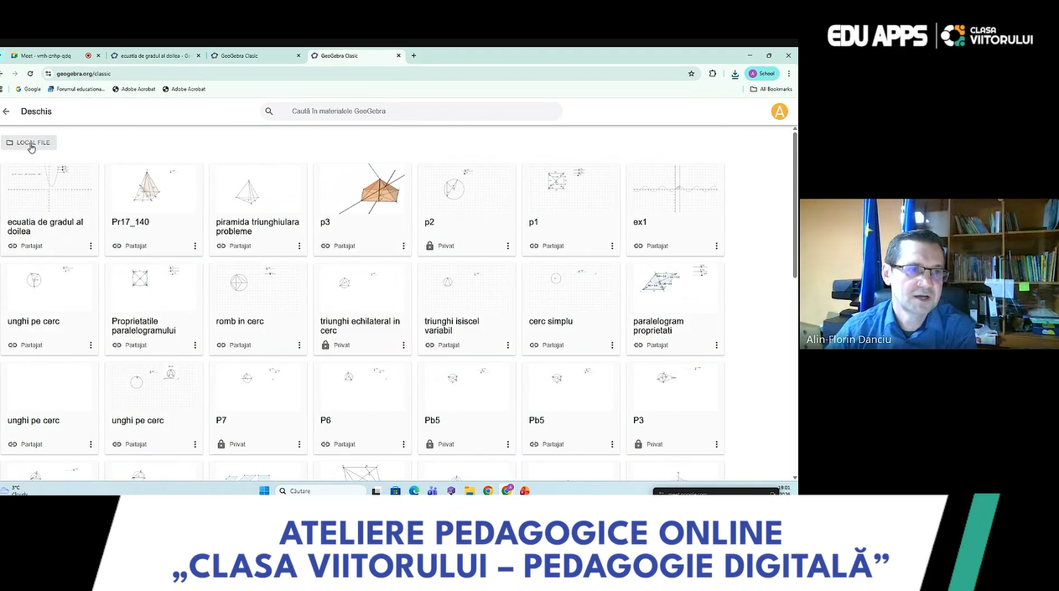Screen dimensions: 1059x591
Task: Click the Caută în materialele GeoGebra field
Action: 411,111
